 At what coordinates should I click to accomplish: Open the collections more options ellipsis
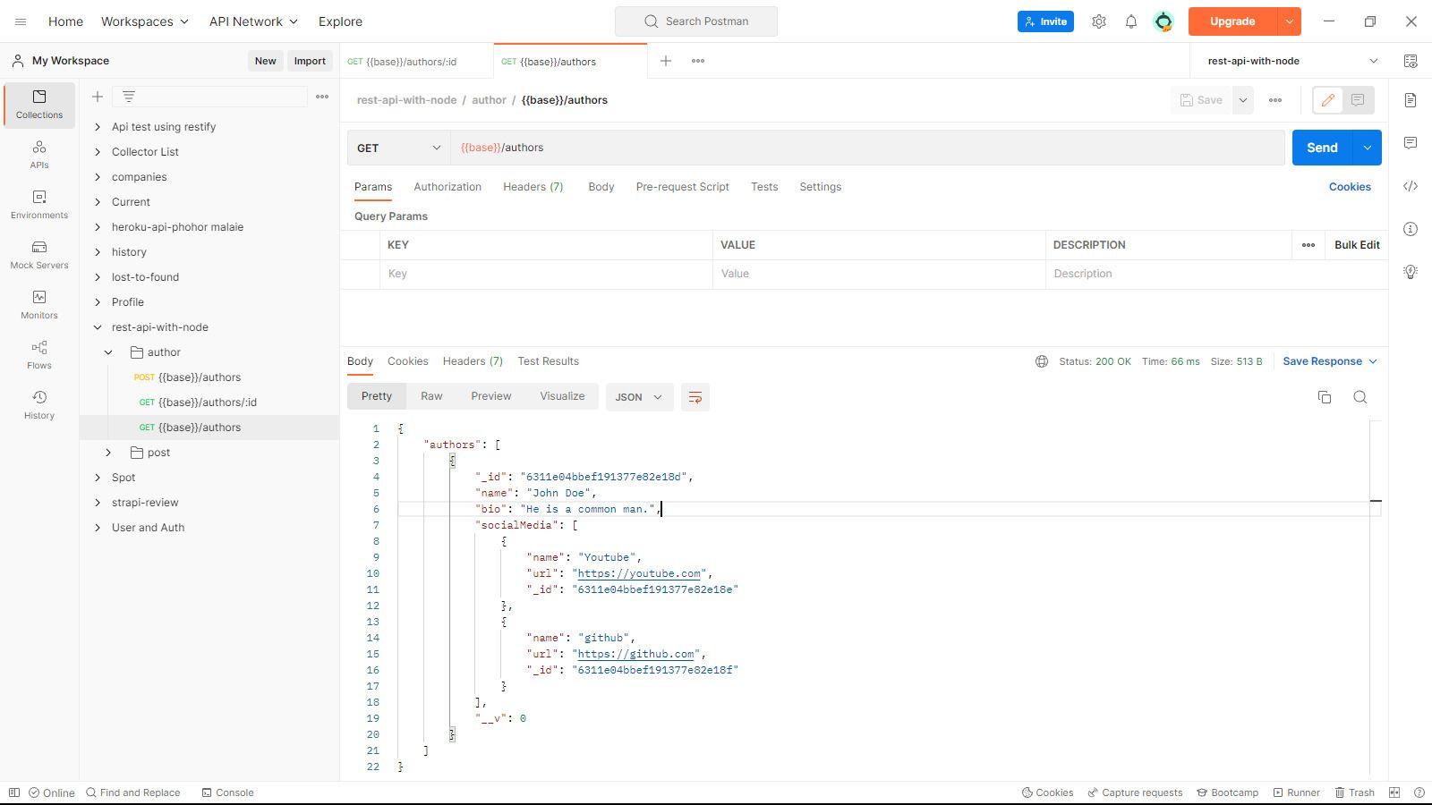click(x=322, y=97)
